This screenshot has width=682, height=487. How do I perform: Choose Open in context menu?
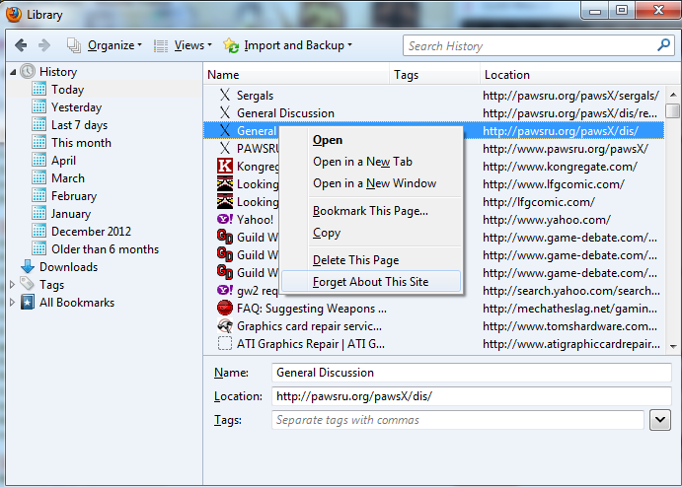(371, 140)
